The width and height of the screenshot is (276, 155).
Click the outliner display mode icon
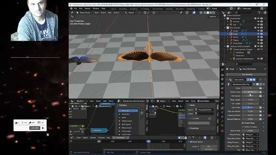pos(229,12)
